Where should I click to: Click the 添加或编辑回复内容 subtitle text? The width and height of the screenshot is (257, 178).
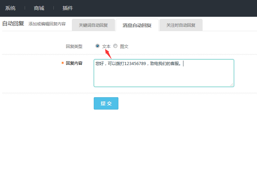click(x=47, y=24)
